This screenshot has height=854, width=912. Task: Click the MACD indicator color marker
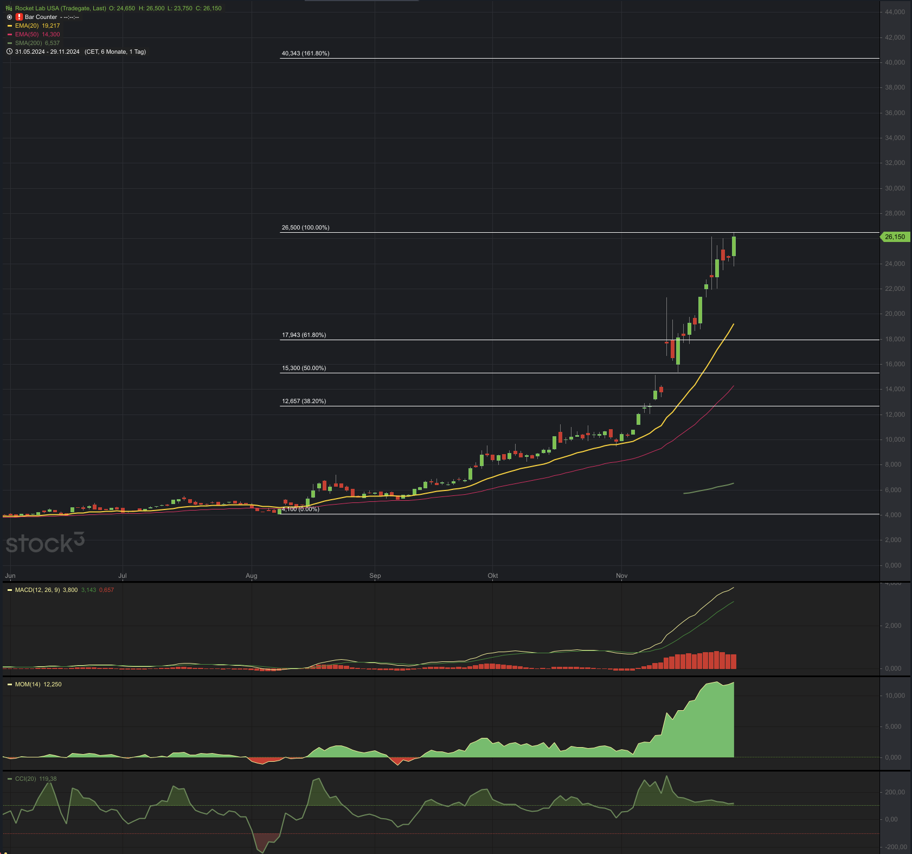click(x=10, y=590)
